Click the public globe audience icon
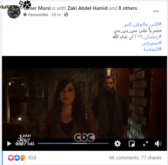 point(66,15)
